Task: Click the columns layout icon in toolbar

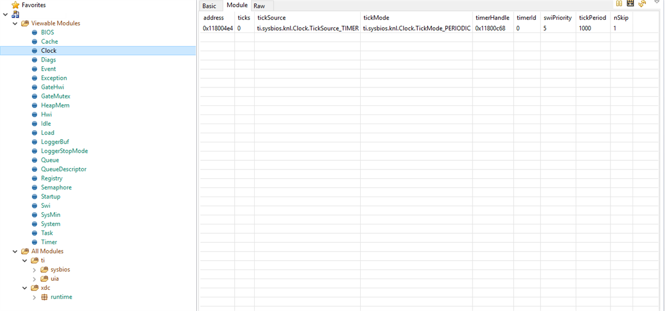Action: coord(619,3)
